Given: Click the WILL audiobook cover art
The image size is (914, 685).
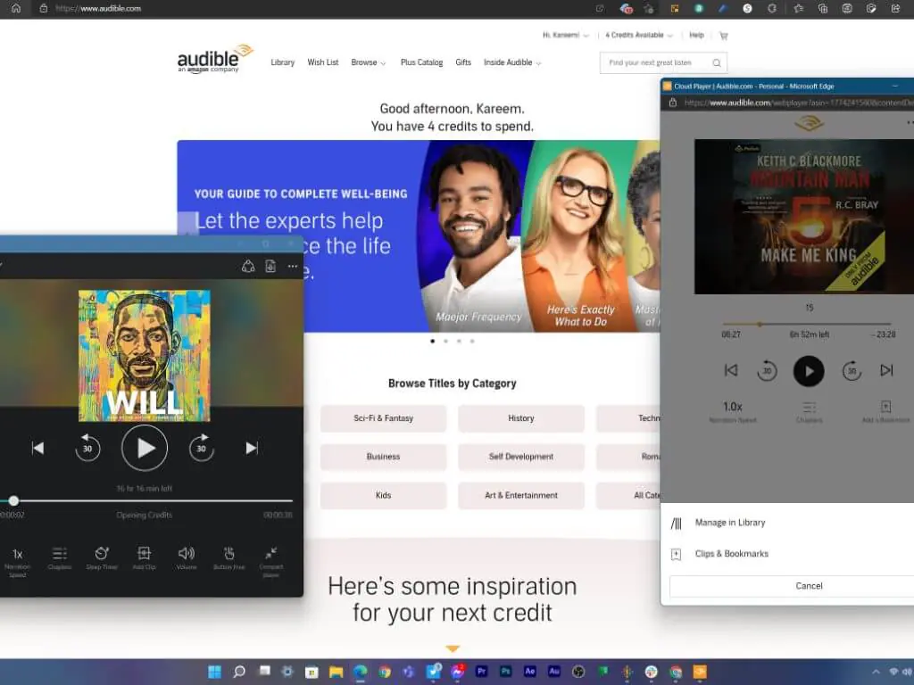Looking at the screenshot, I should [x=145, y=355].
